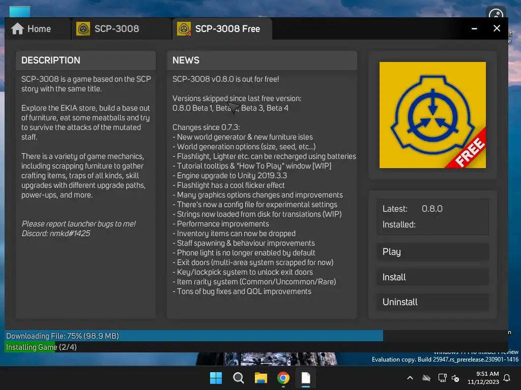The height and width of the screenshot is (390, 521).
Task: Open Windows Search from the taskbar
Action: click(239, 378)
